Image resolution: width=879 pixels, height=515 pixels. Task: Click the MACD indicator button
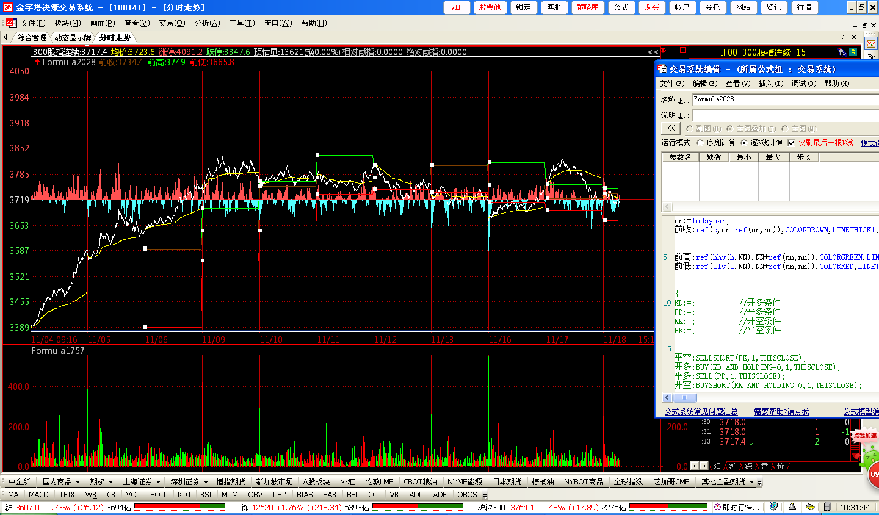coord(38,495)
